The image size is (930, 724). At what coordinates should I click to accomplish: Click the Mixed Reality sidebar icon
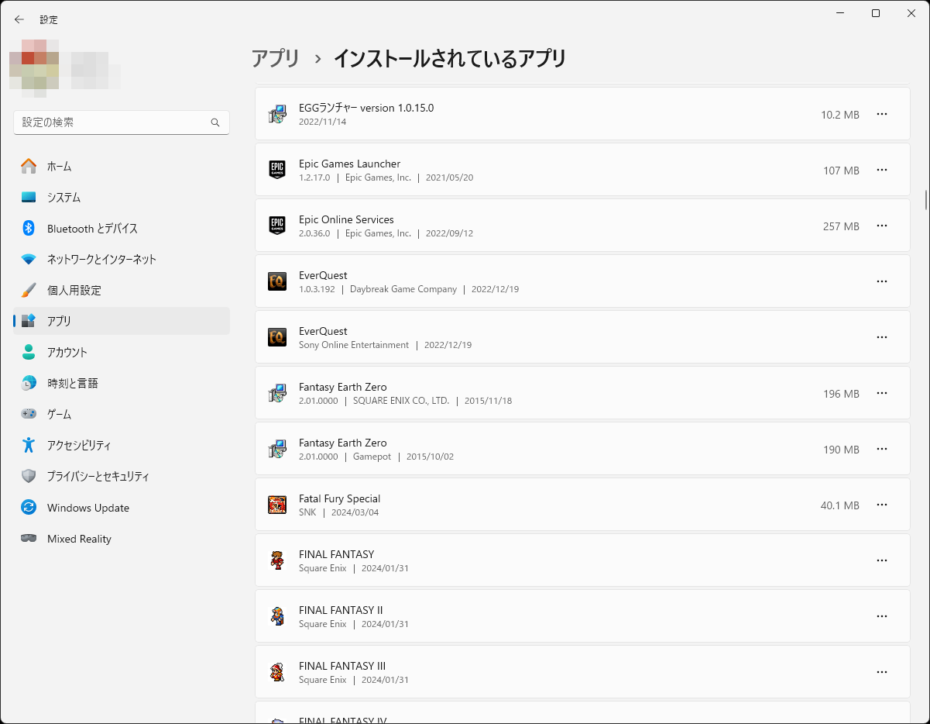[29, 538]
